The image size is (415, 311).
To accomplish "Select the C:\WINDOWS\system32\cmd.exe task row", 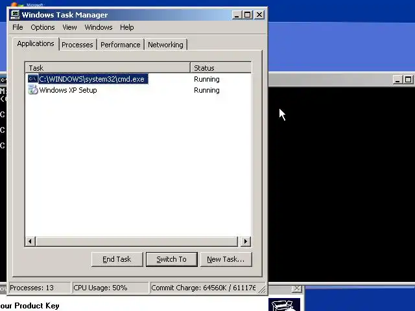I will pyautogui.click(x=138, y=79).
